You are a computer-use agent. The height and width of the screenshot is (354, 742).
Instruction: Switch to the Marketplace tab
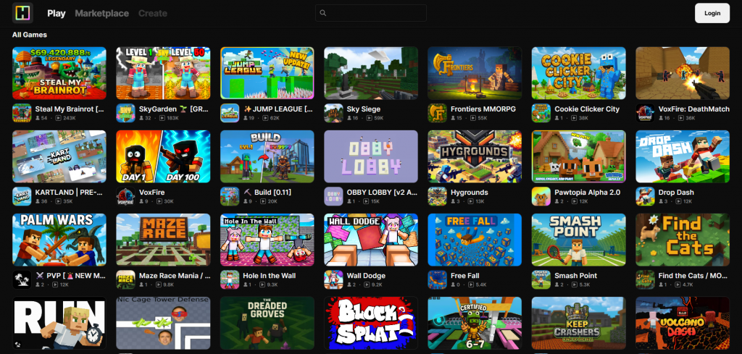101,13
